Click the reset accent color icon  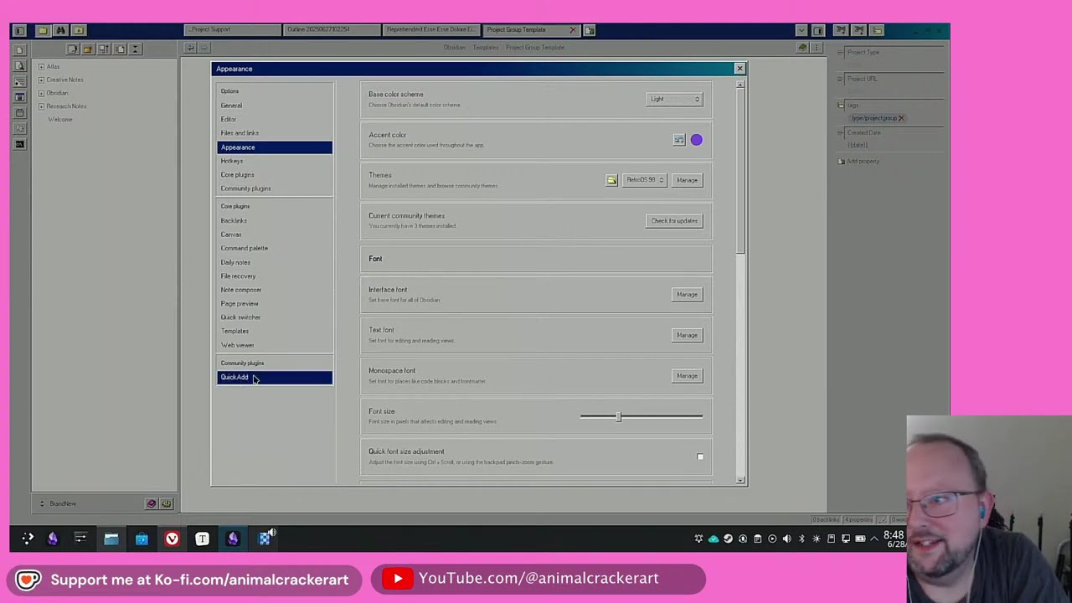679,140
